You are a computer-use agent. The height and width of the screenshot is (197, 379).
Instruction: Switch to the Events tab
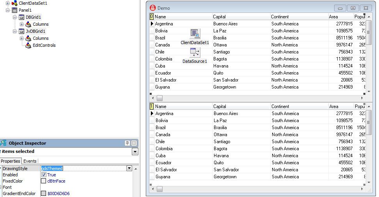click(x=30, y=161)
